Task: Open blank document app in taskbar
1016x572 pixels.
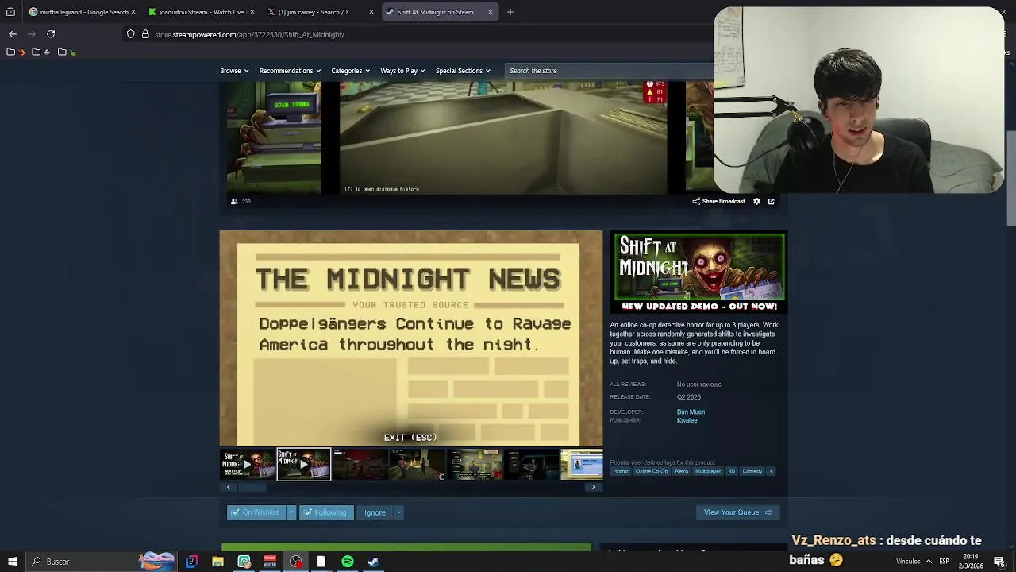Action: pyautogui.click(x=321, y=562)
